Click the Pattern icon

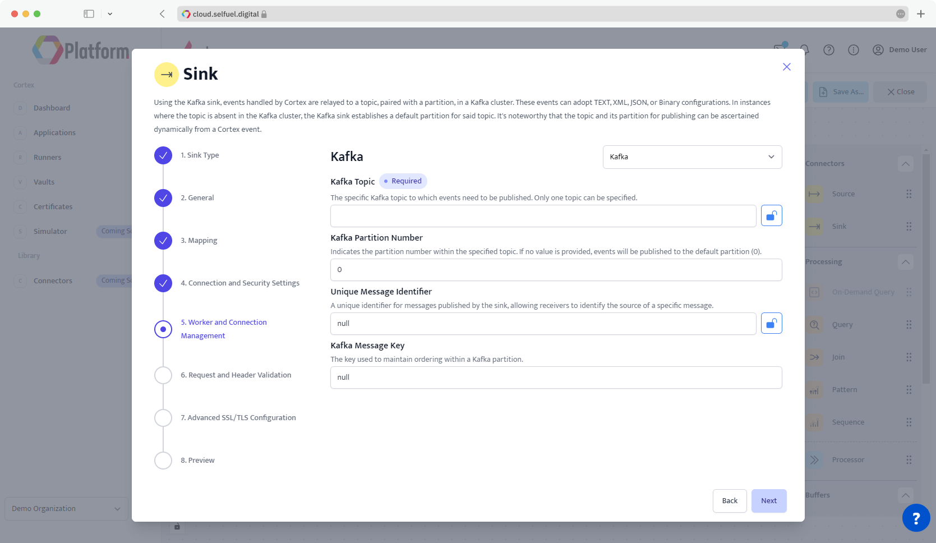click(x=814, y=390)
